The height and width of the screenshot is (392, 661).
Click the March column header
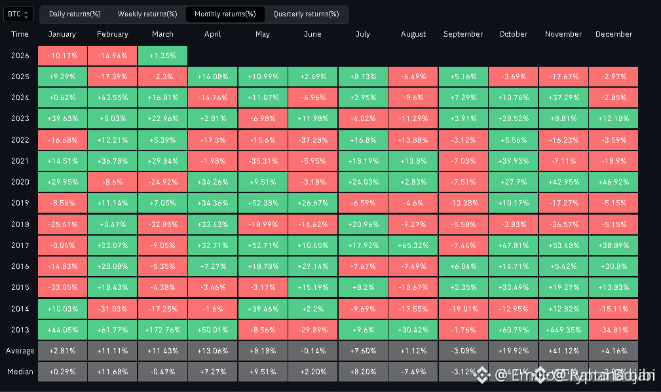pos(162,34)
